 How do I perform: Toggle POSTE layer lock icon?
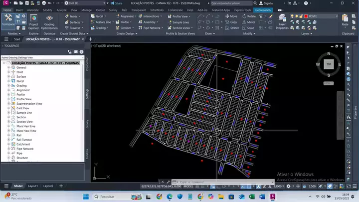point(301,16)
